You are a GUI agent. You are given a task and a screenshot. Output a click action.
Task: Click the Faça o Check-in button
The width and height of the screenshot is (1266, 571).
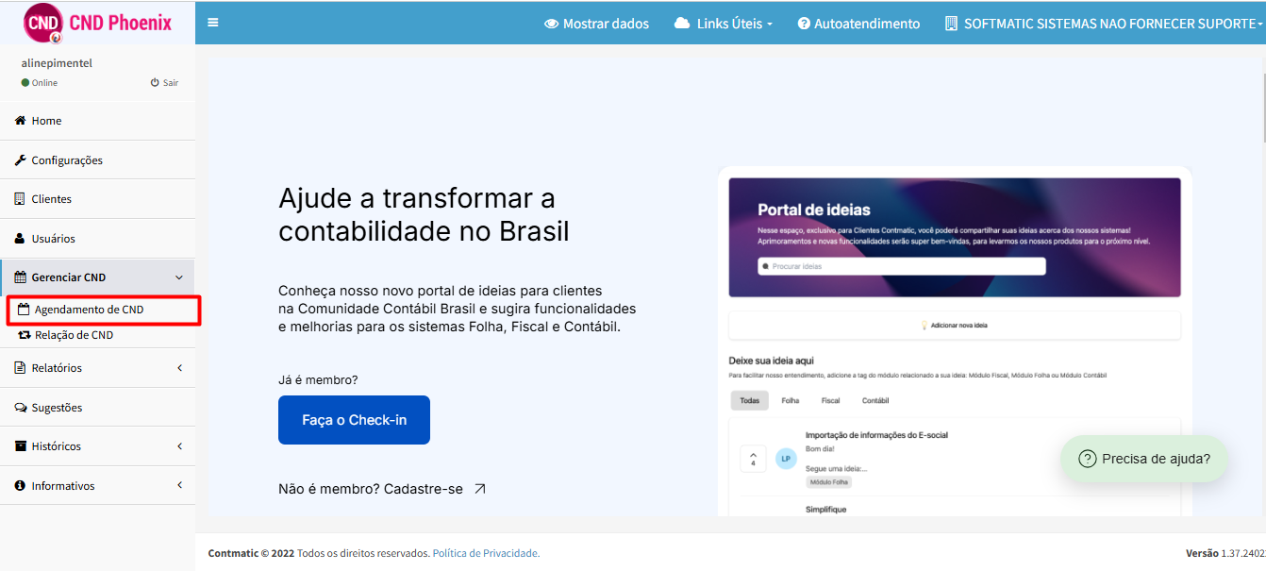[x=354, y=420]
